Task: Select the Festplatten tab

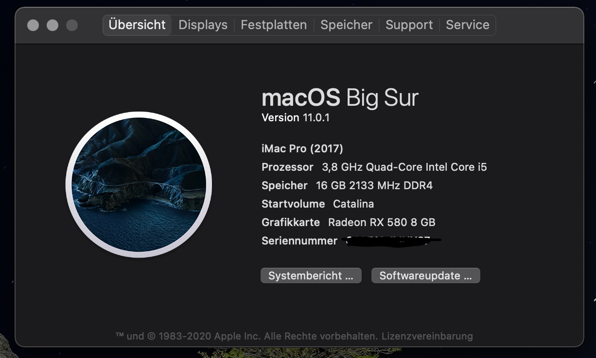Action: (274, 25)
